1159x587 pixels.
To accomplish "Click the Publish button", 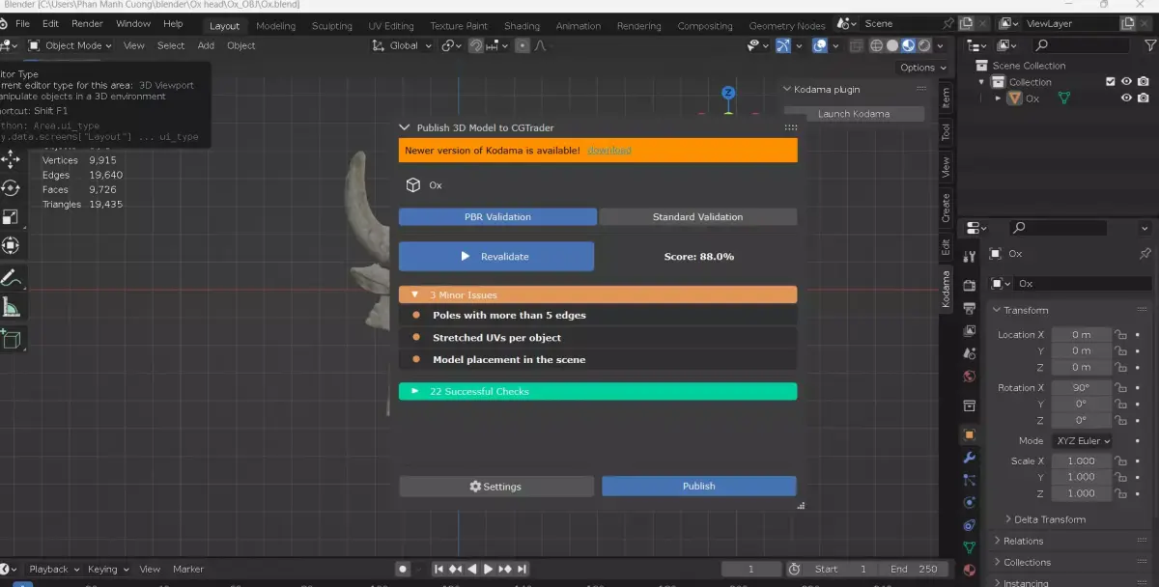I will 699,486.
